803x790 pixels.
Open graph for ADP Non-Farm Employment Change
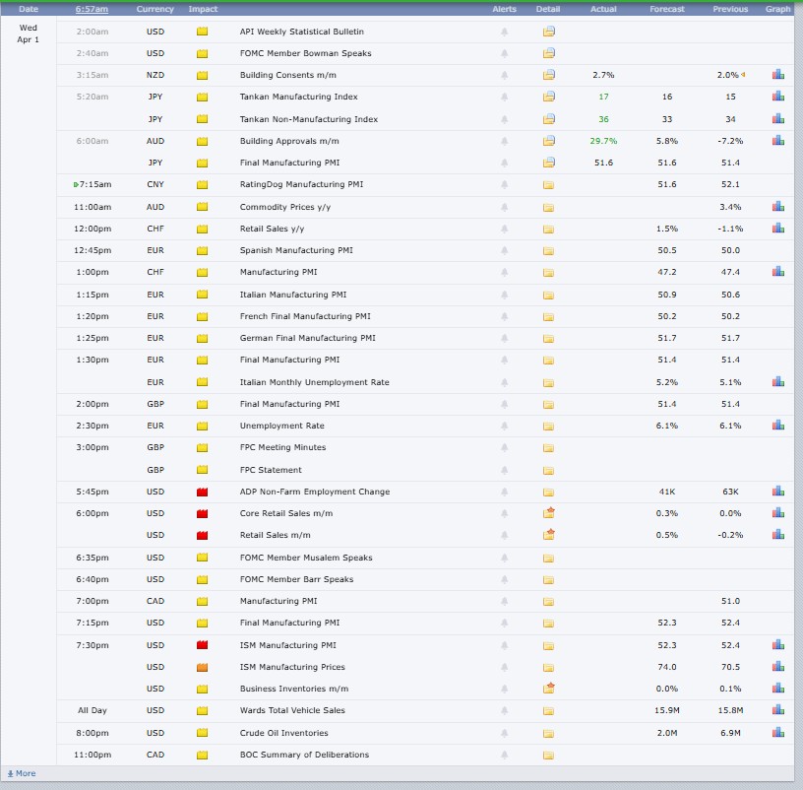pos(777,492)
